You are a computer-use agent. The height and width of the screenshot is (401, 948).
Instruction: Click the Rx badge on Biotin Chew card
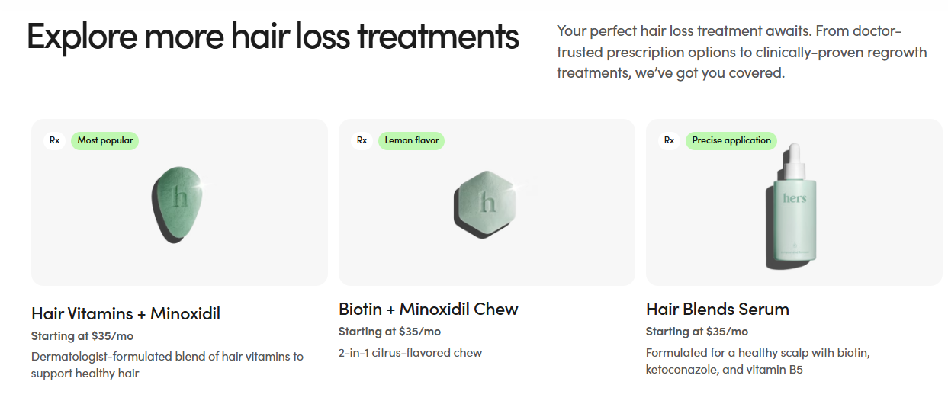coord(362,140)
